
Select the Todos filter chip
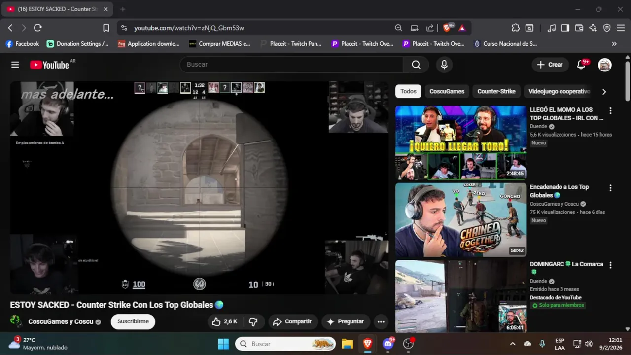pos(408,91)
